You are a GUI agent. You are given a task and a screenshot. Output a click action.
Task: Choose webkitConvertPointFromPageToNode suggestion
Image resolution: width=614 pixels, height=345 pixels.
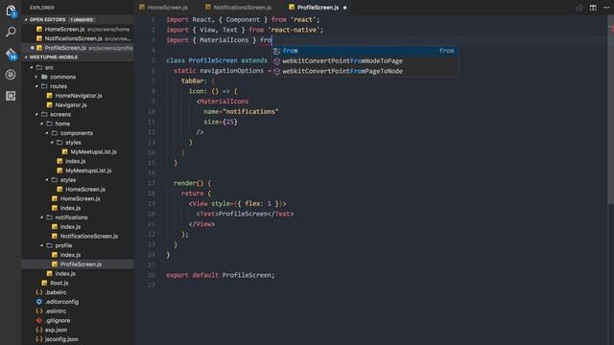365,71
